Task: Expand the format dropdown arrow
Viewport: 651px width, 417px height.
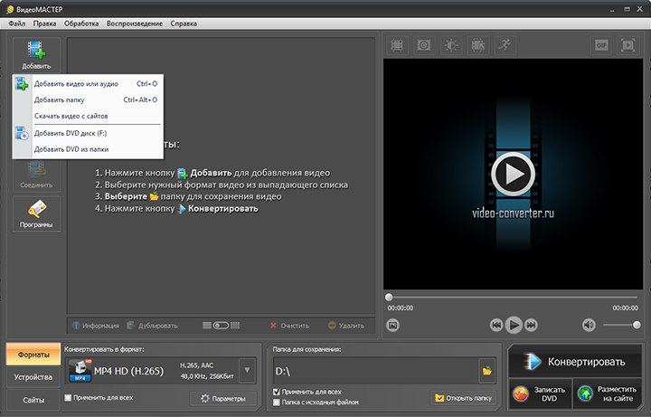Action: 247,370
